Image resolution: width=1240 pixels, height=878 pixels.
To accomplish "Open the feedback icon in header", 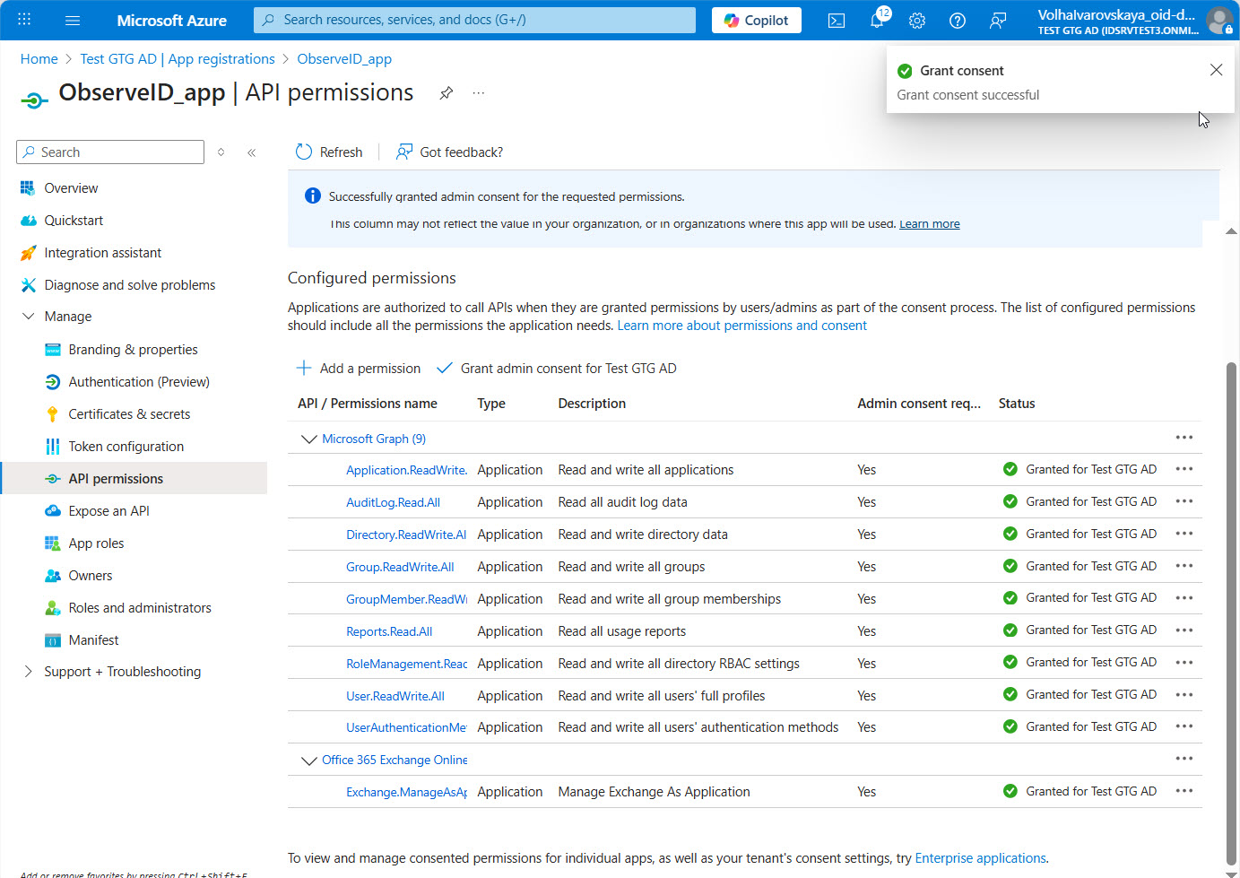I will (997, 21).
